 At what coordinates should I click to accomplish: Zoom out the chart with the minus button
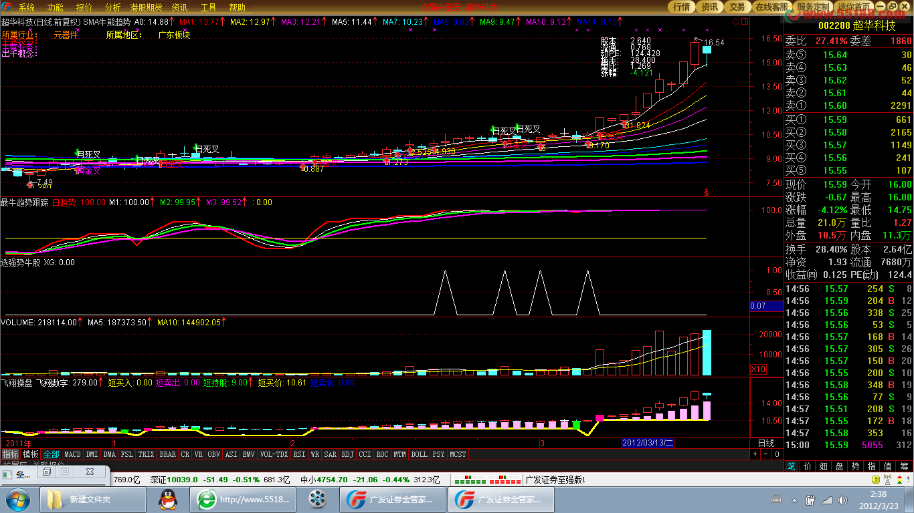coord(766,454)
